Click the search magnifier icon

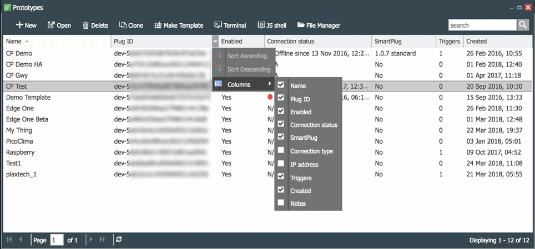[523, 26]
